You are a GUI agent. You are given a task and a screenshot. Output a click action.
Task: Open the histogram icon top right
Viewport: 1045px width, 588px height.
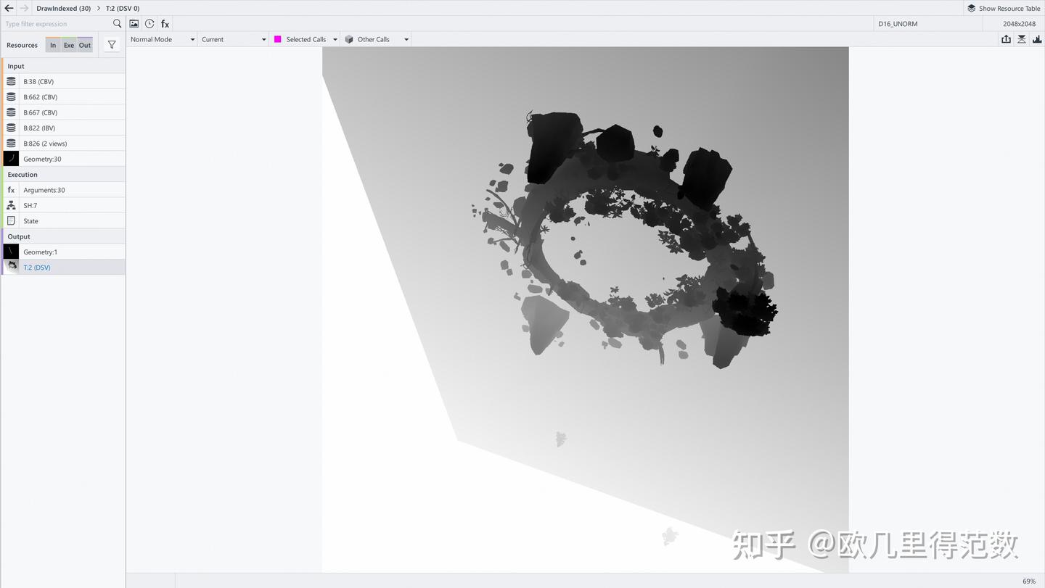click(x=1037, y=39)
